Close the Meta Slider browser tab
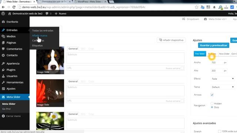 pyautogui.click(x=34, y=1)
